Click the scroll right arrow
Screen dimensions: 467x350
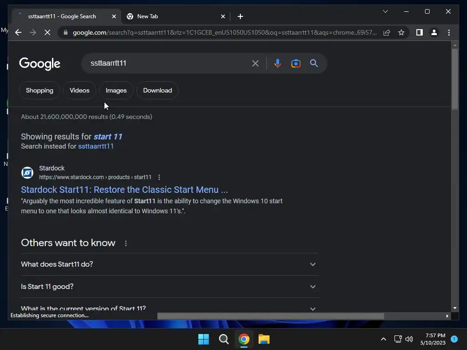click(447, 316)
